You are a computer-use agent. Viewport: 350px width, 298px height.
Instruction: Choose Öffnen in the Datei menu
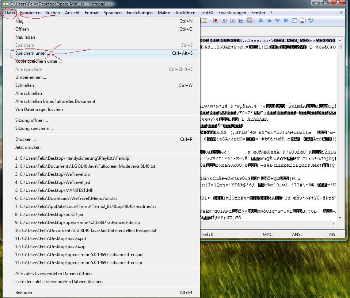tap(102, 29)
